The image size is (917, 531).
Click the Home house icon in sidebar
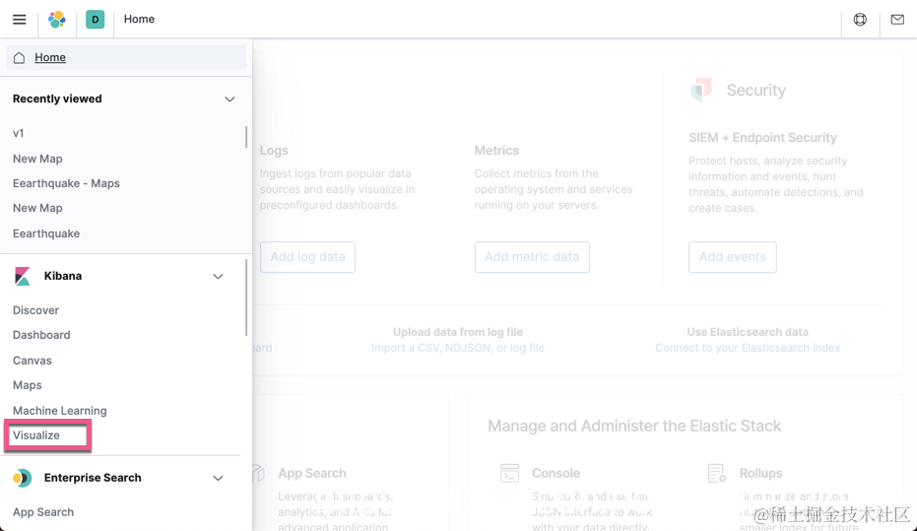click(20, 57)
